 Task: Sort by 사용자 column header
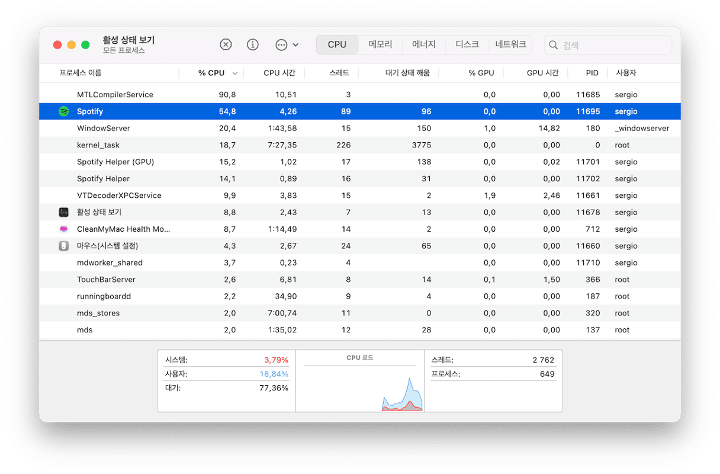tap(626, 73)
